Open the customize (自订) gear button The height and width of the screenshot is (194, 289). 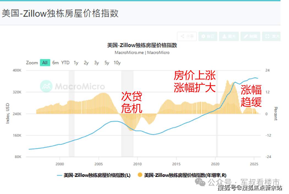[x=208, y=36]
